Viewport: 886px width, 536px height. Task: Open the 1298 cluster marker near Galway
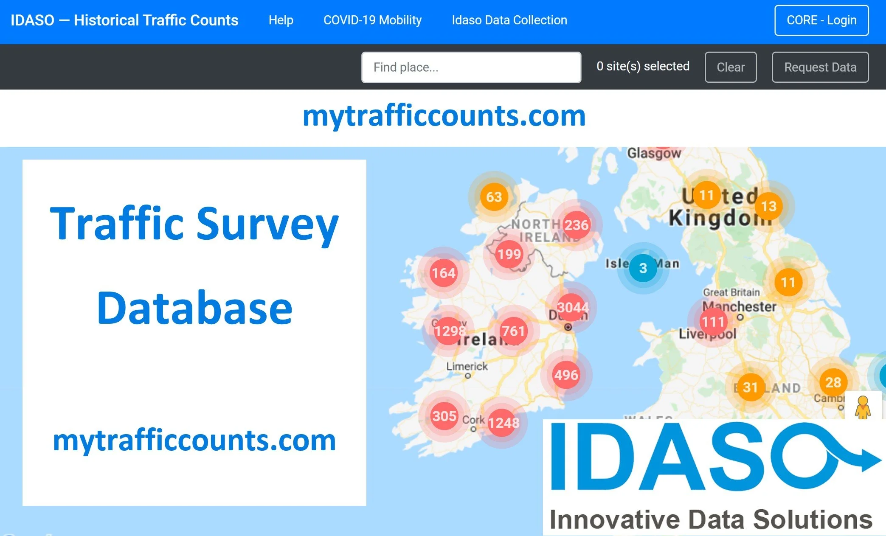pyautogui.click(x=449, y=331)
